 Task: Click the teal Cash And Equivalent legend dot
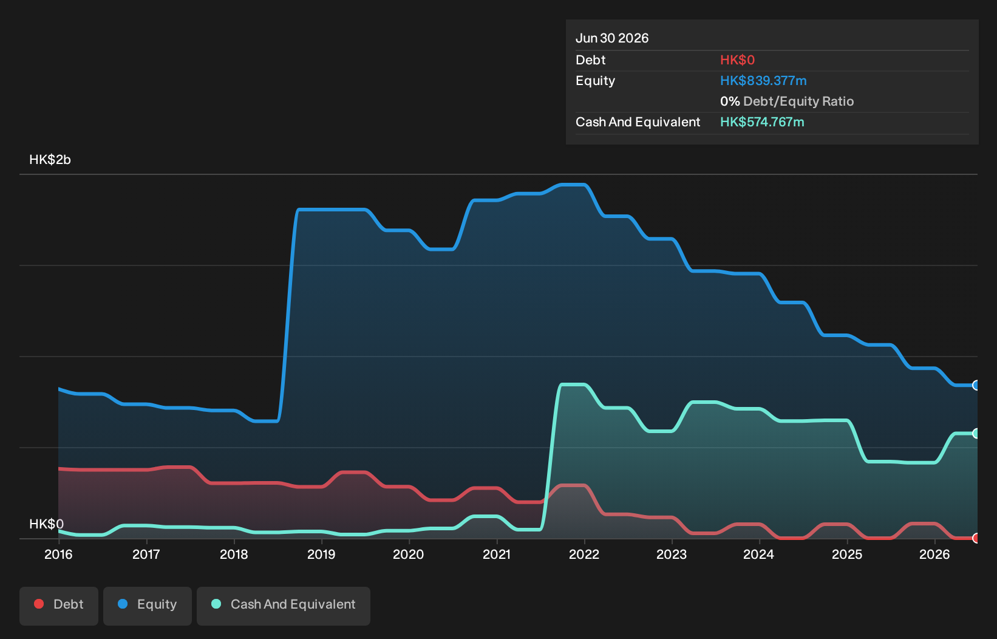216,604
